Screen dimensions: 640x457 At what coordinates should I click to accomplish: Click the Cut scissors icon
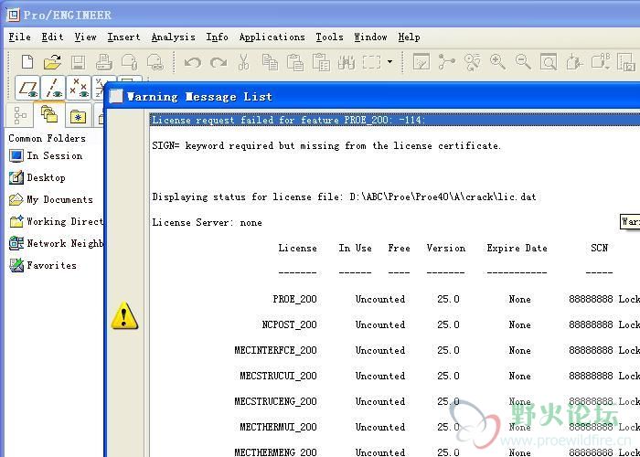click(244, 62)
